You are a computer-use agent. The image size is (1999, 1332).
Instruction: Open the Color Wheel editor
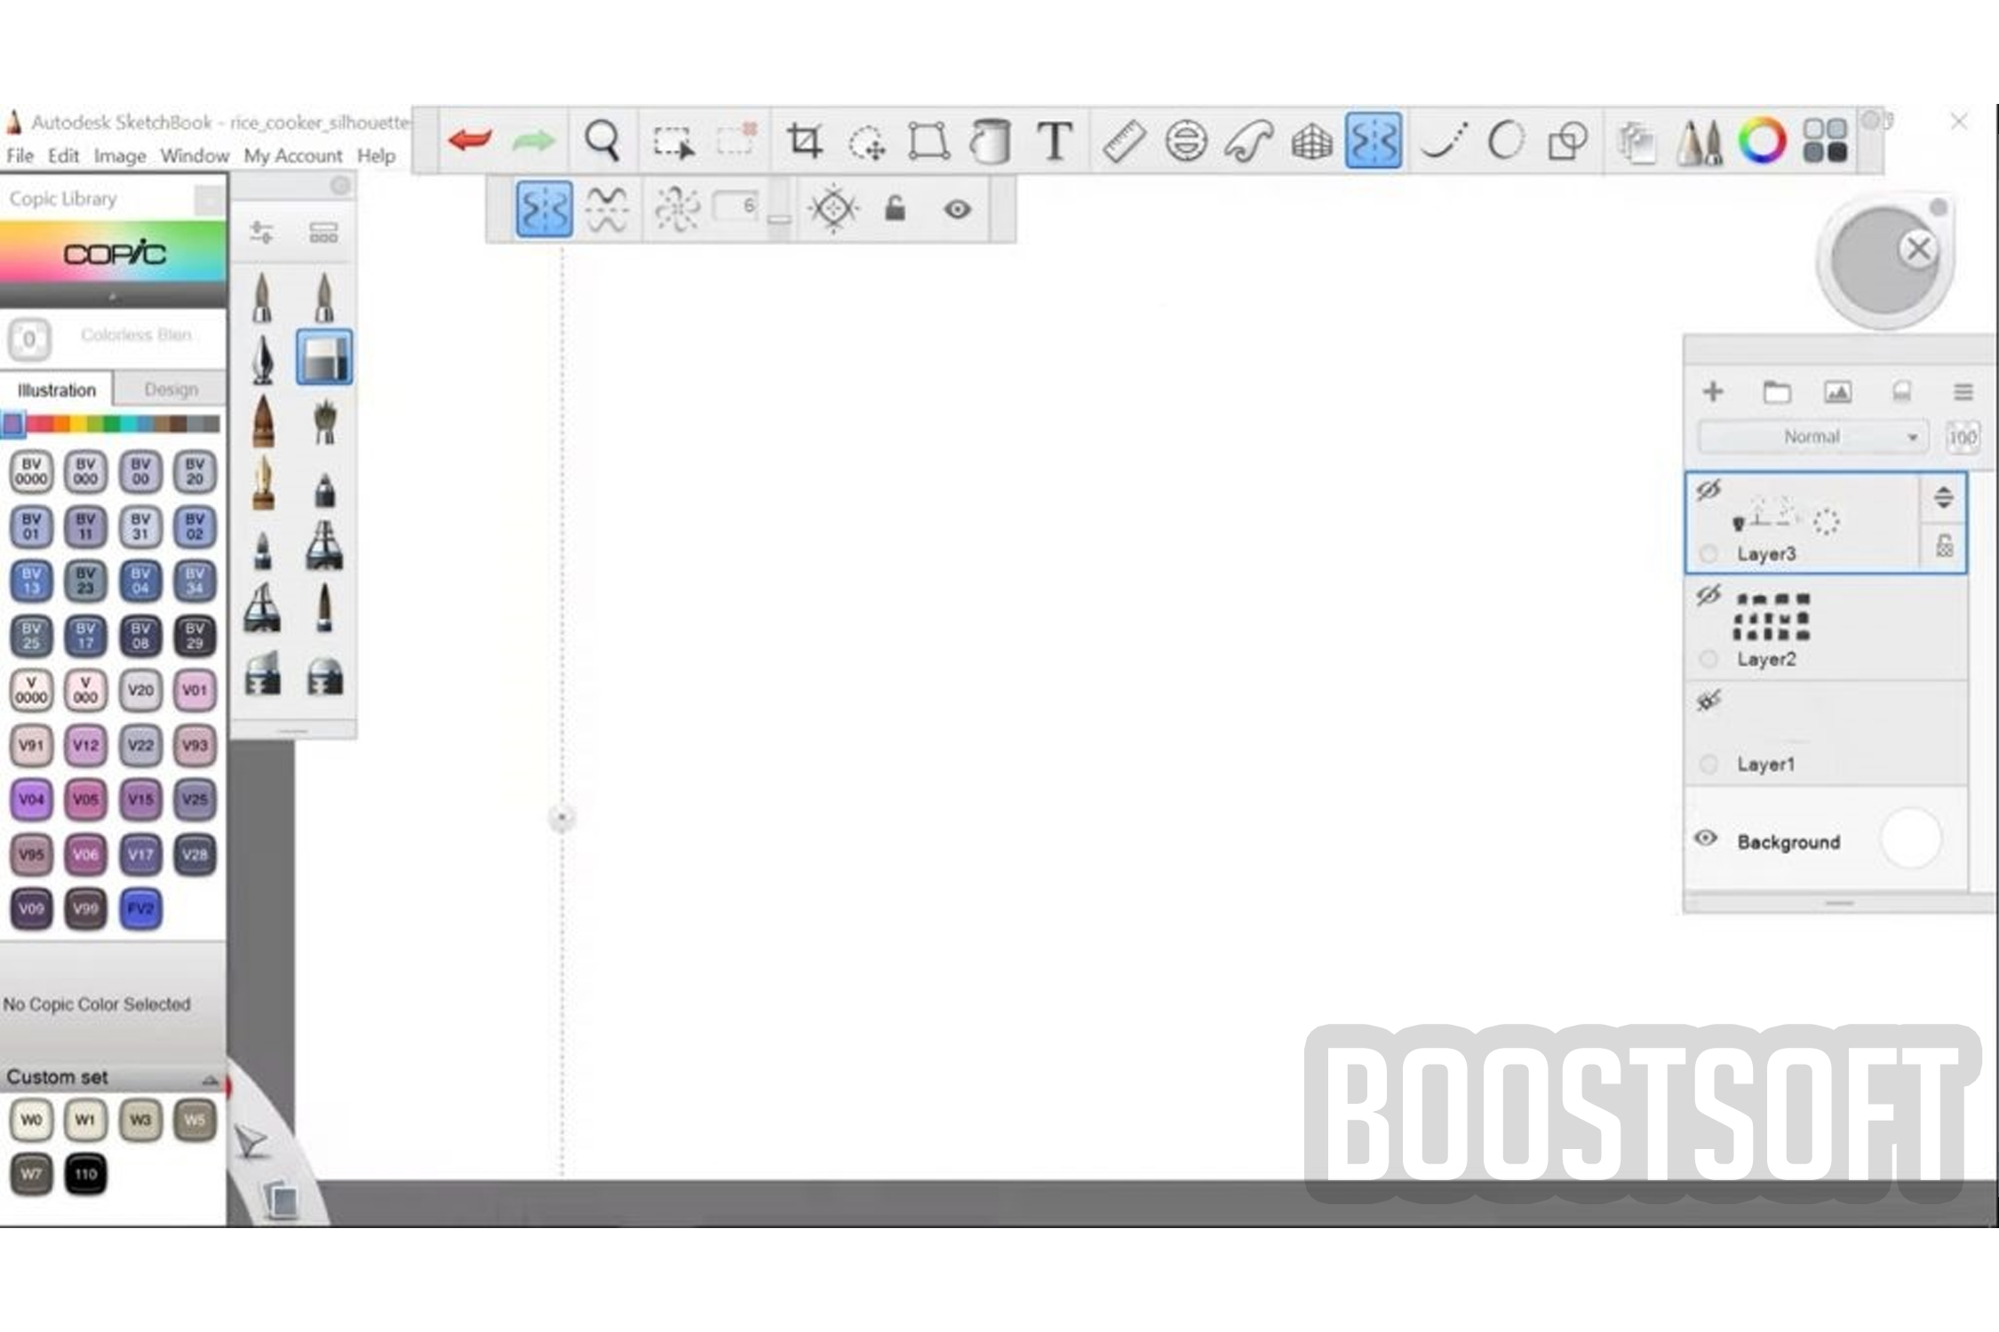click(1762, 141)
